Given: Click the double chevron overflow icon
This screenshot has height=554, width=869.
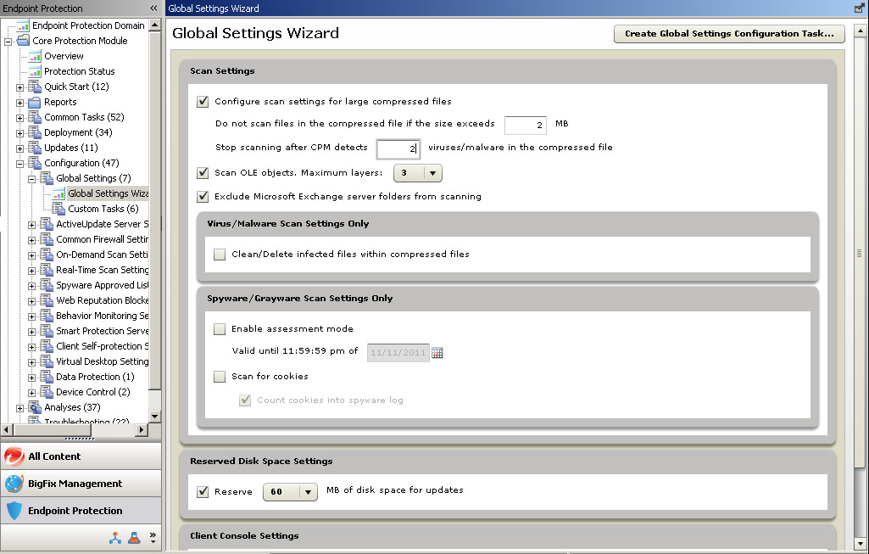Looking at the screenshot, I should point(153,537).
